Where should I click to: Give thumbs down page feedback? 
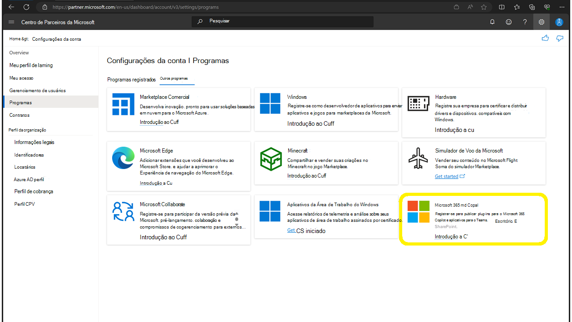pos(560,38)
